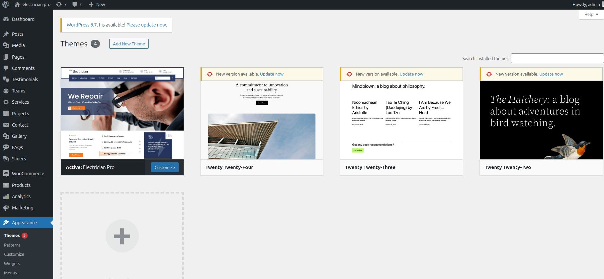Click the WooCommerce logo icon

pyautogui.click(x=6, y=174)
